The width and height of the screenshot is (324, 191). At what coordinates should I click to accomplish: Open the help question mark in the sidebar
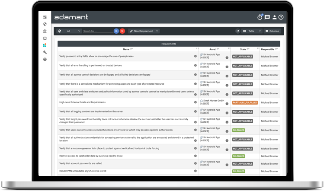pos(45,59)
